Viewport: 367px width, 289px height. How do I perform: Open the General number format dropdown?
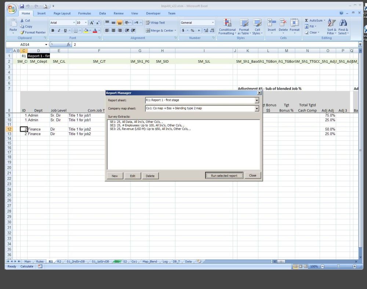click(212, 22)
